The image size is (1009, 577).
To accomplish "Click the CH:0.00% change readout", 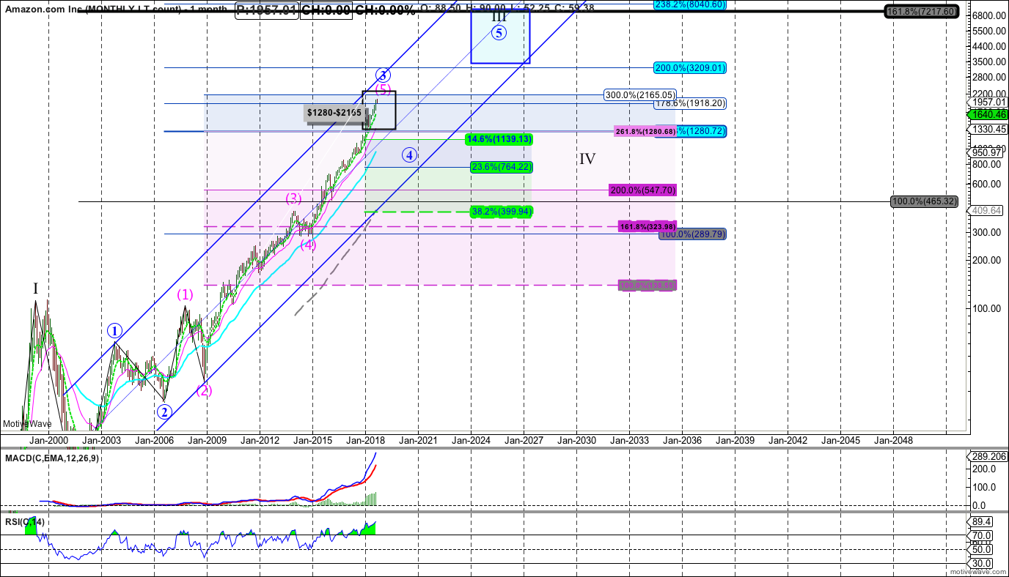I will (385, 10).
